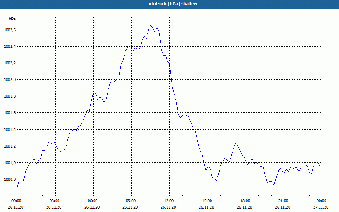
Task: Click the pressure curve peak near 10:30
Action: click(151, 25)
